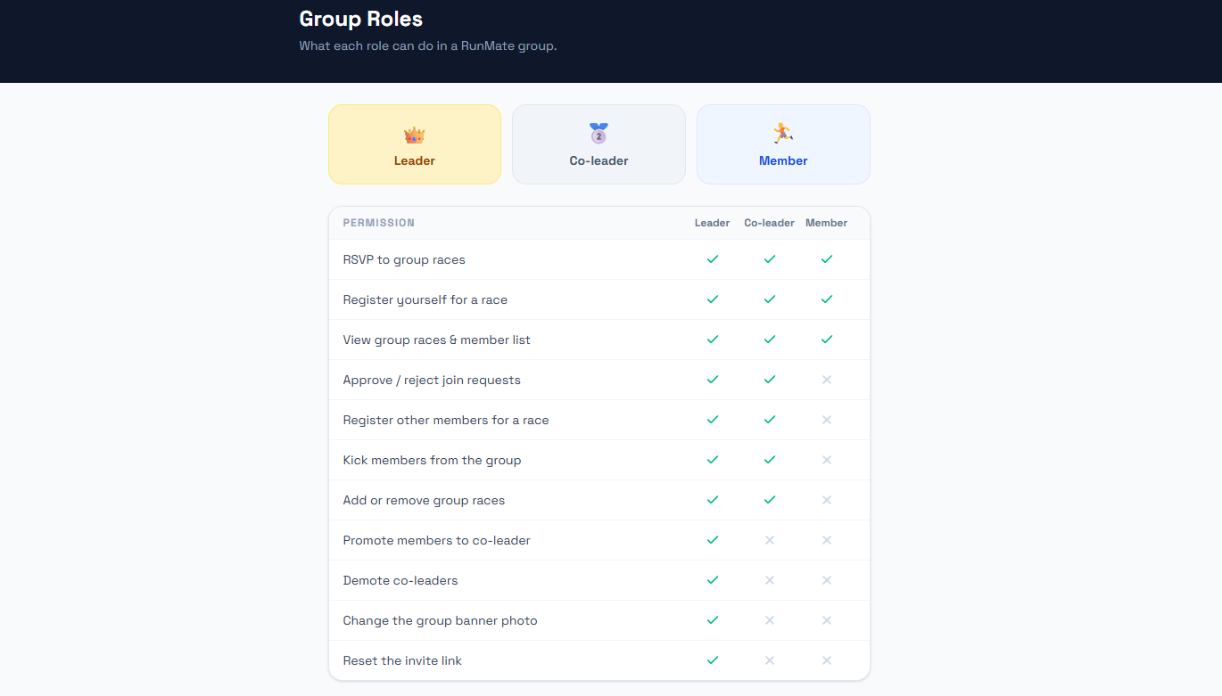Click the gray X for Member on Kick members row
The height and width of the screenshot is (696, 1222).
pyautogui.click(x=826, y=460)
